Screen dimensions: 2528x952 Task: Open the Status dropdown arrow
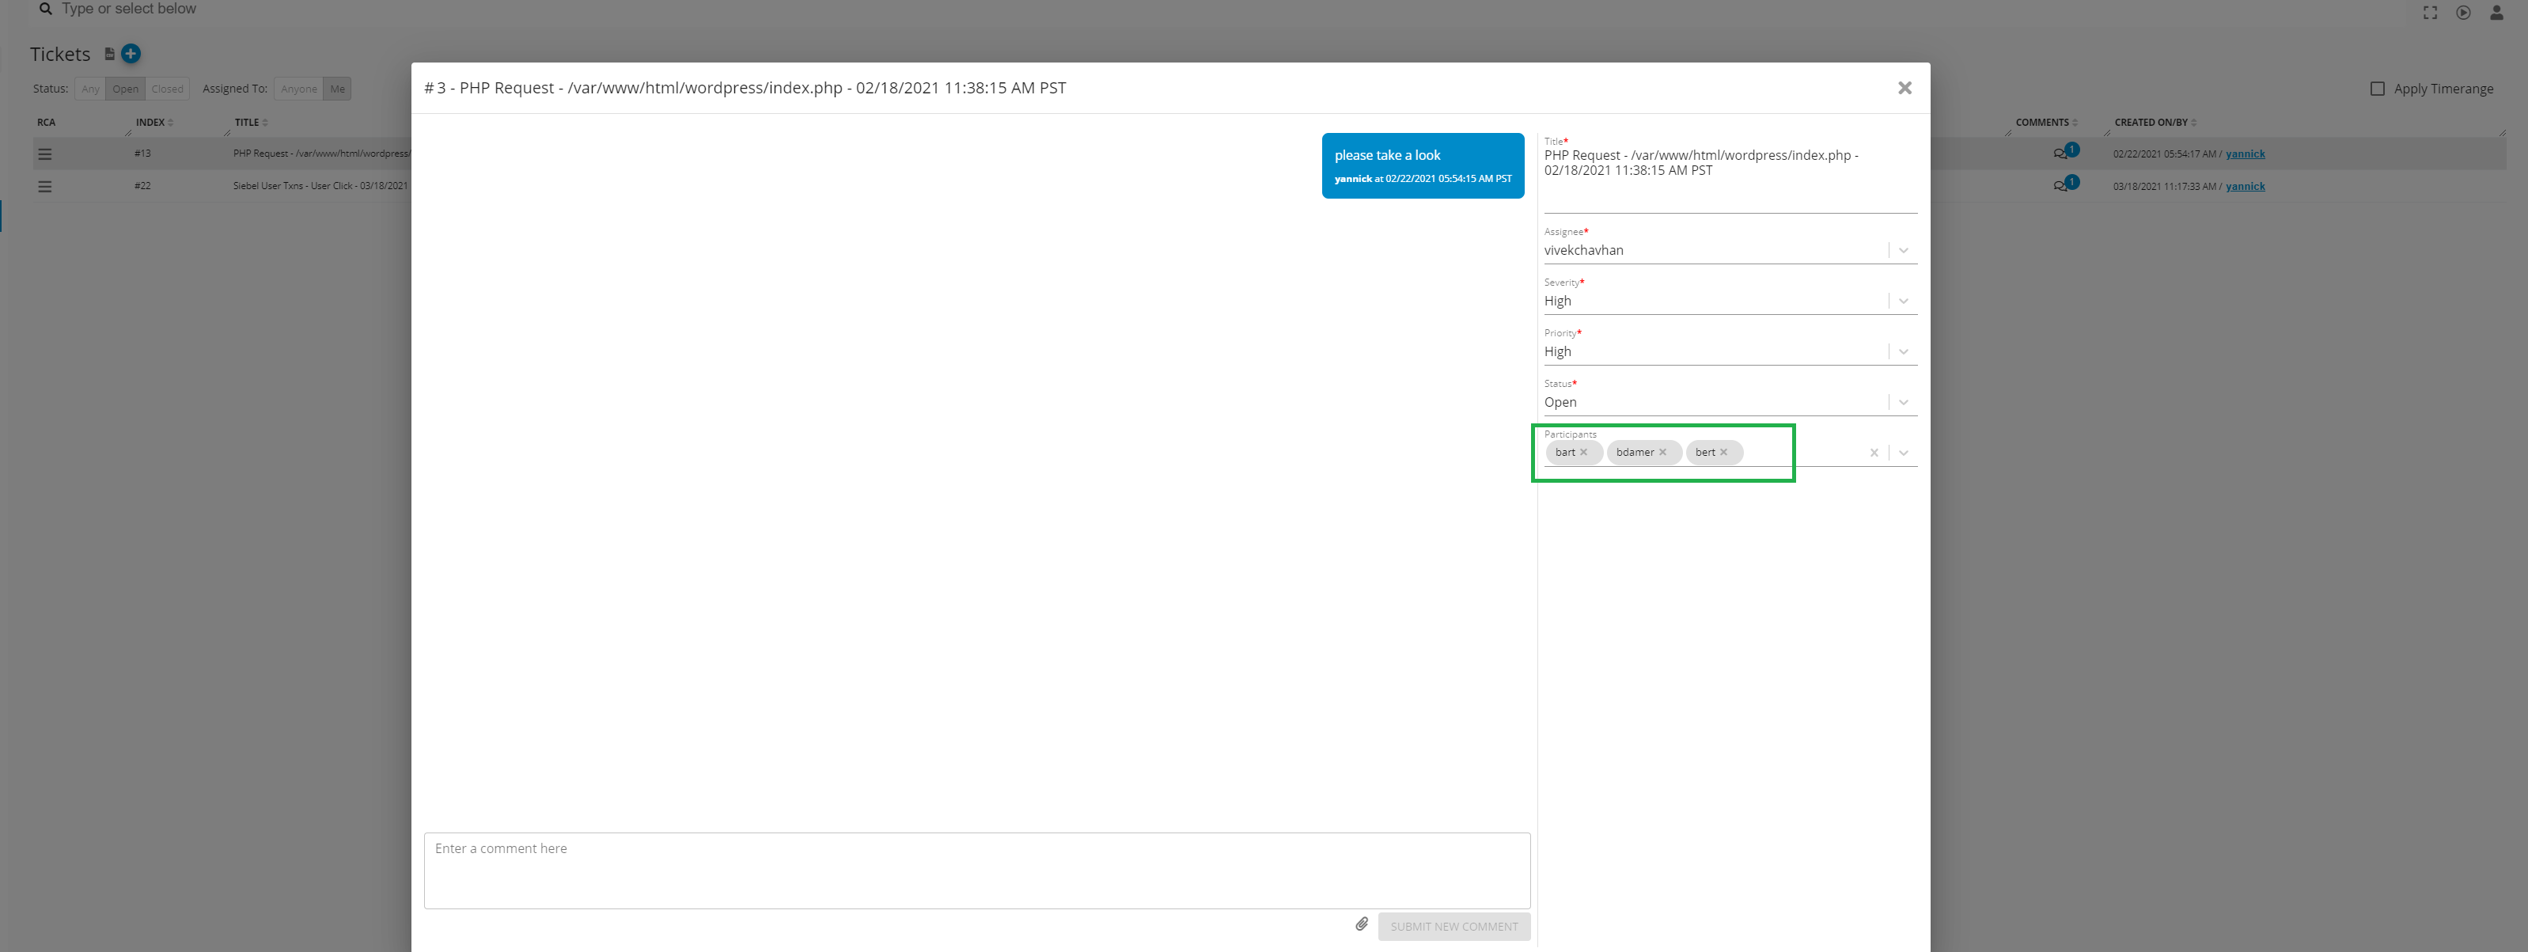click(1903, 402)
